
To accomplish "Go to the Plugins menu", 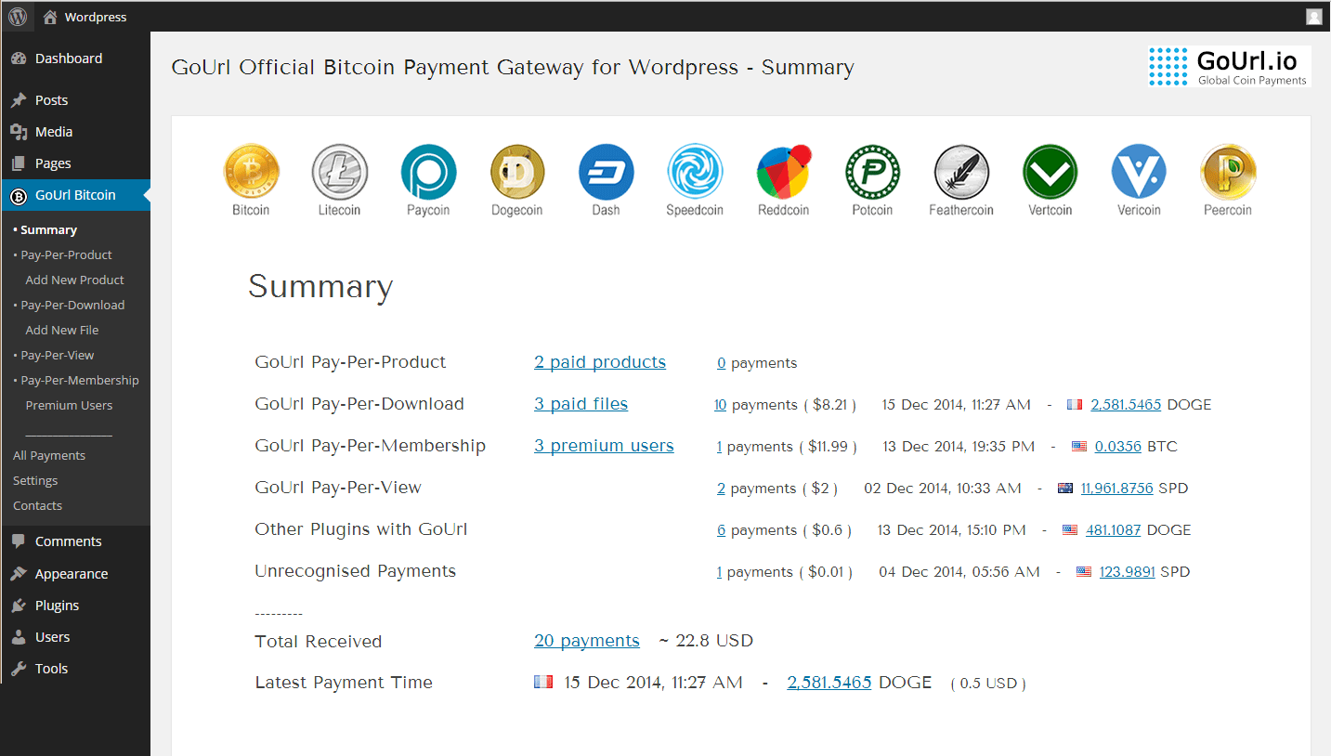I will click(x=57, y=606).
